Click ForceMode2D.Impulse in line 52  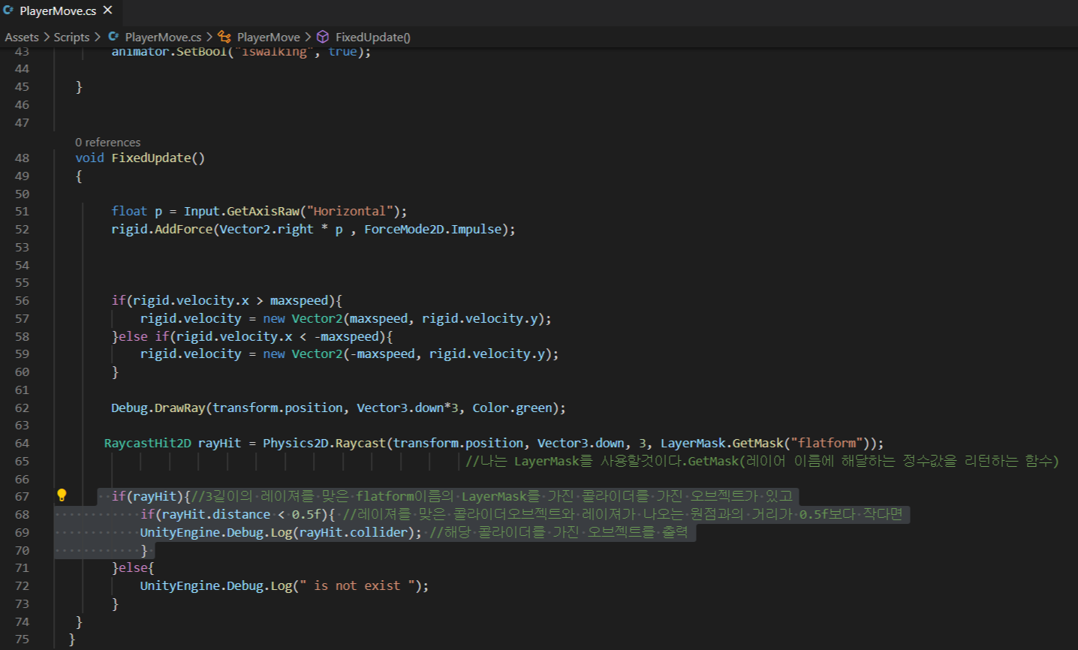(432, 229)
